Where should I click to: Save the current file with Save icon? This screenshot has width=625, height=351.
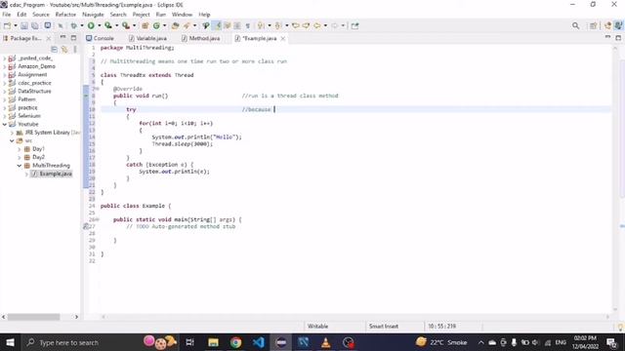pos(24,26)
